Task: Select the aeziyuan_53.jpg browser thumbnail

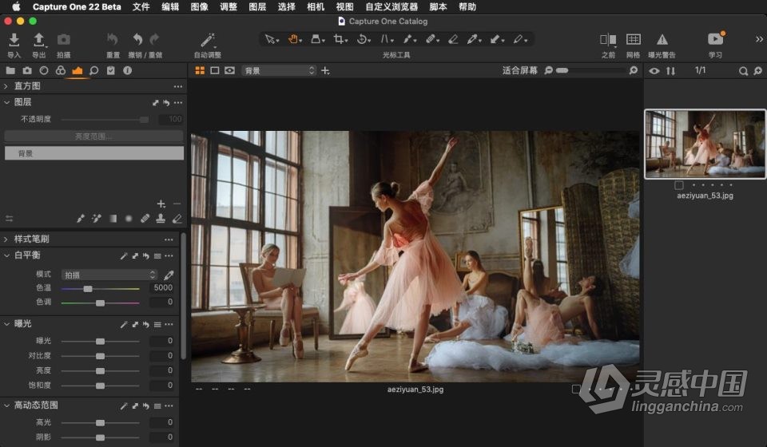Action: pos(705,144)
